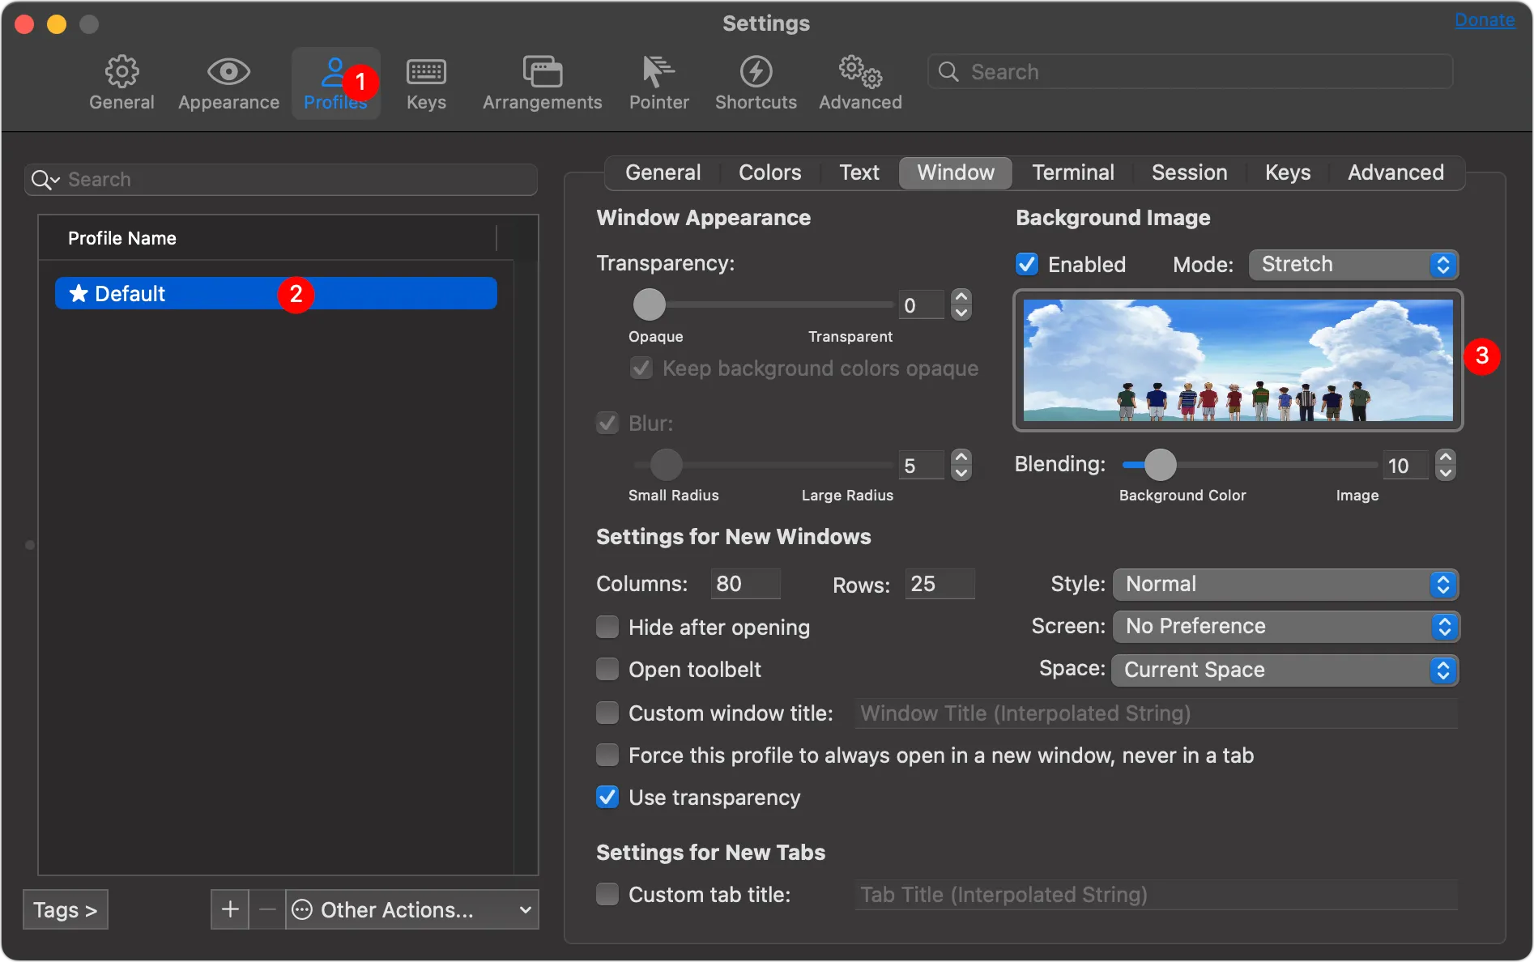Uncheck Use transparency option

pyautogui.click(x=607, y=798)
